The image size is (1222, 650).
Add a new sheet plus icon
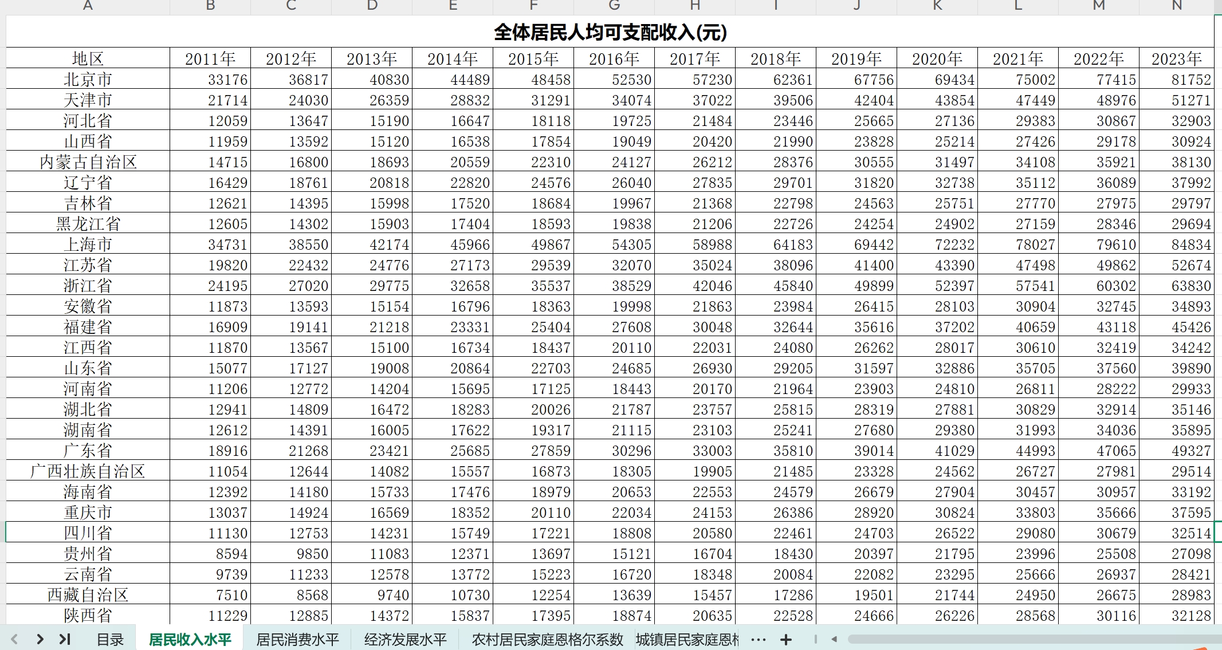click(x=786, y=640)
